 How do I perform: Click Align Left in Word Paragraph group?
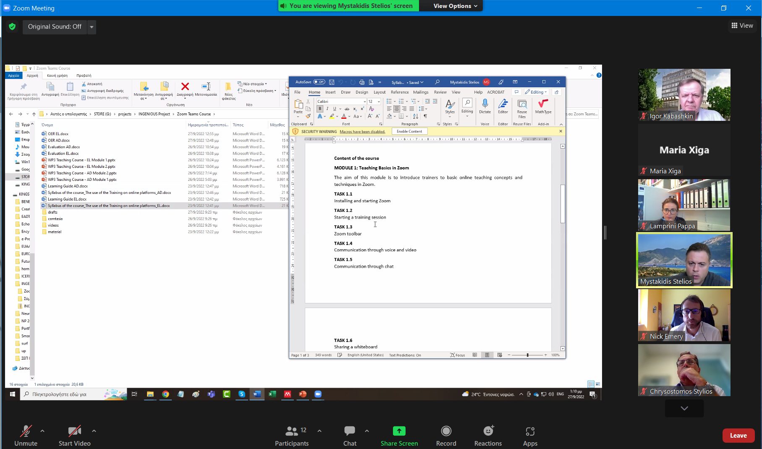[x=389, y=109]
